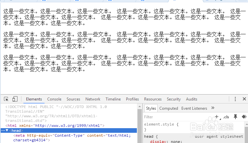Screen dimensions: 248x143
Task: Select the Computed sidebar tab
Action: tap(169, 108)
